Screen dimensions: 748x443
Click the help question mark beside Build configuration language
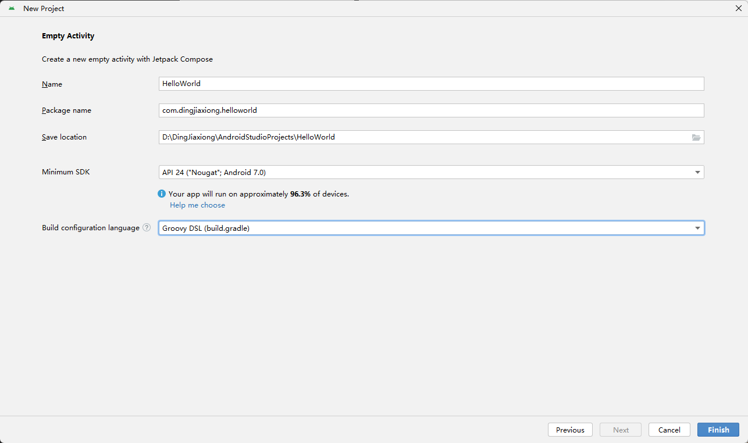click(147, 228)
